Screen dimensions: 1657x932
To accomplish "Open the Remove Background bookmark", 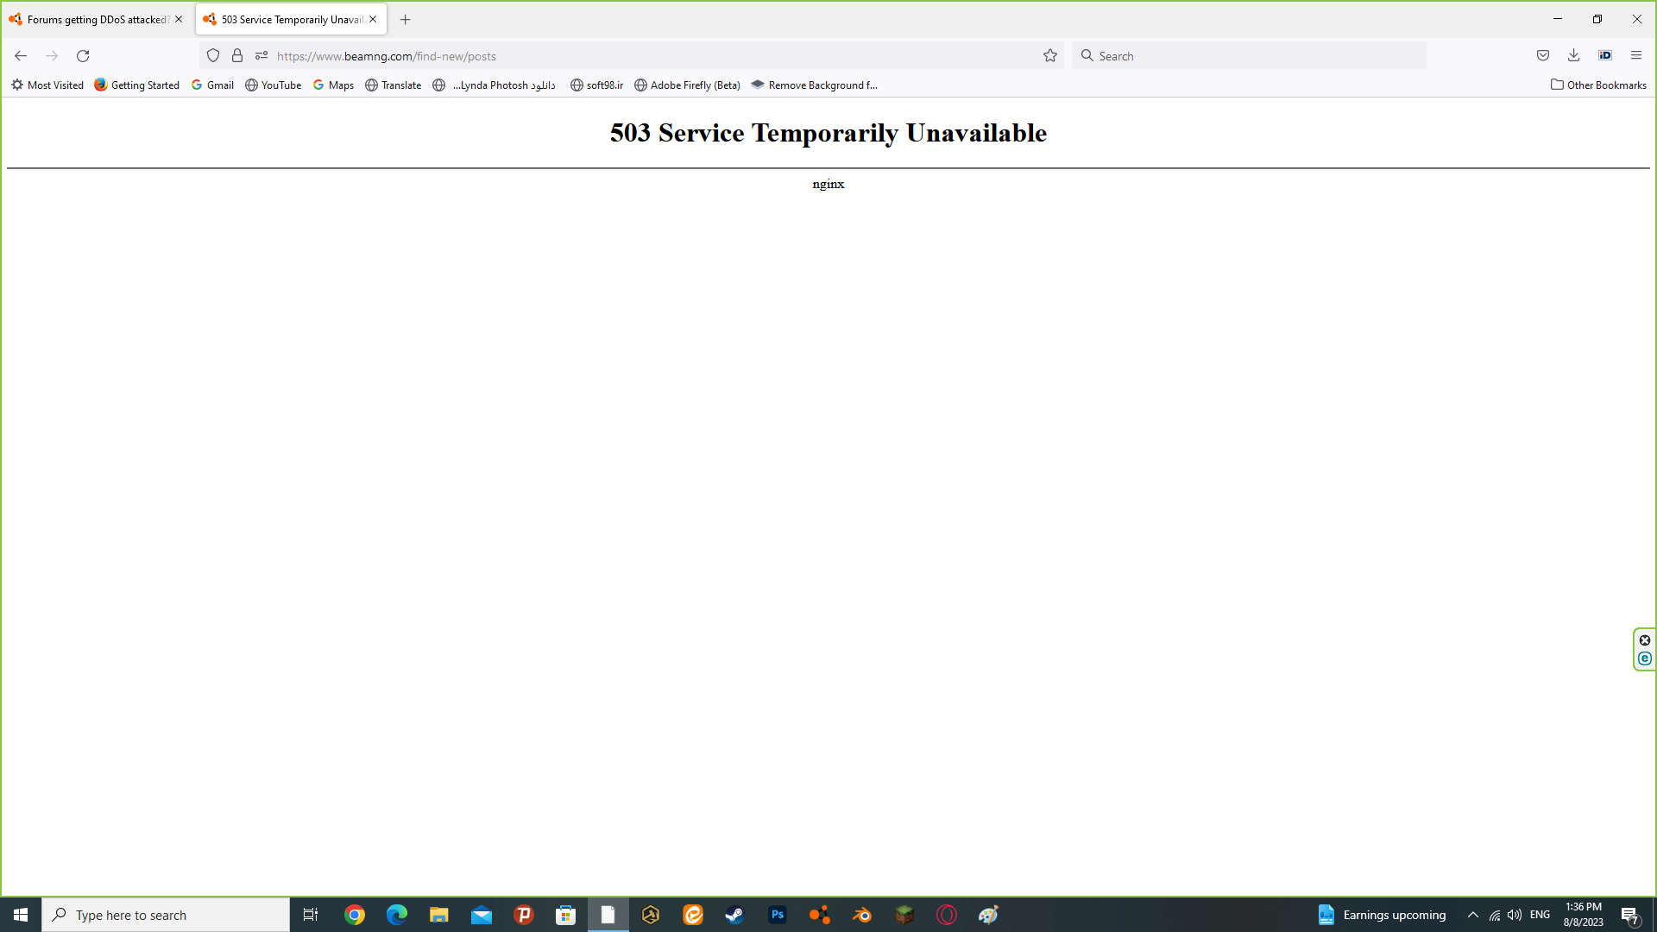I will tap(814, 85).
